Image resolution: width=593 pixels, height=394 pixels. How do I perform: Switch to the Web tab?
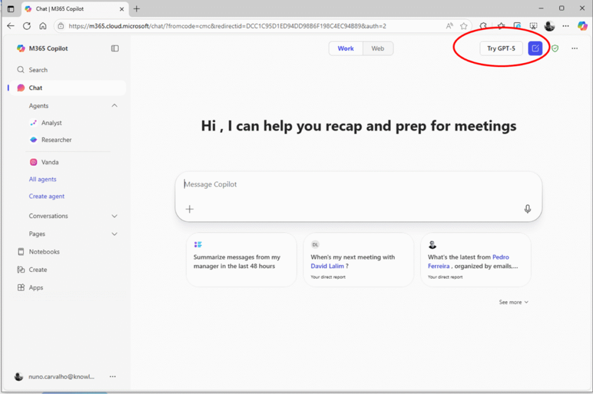(378, 49)
